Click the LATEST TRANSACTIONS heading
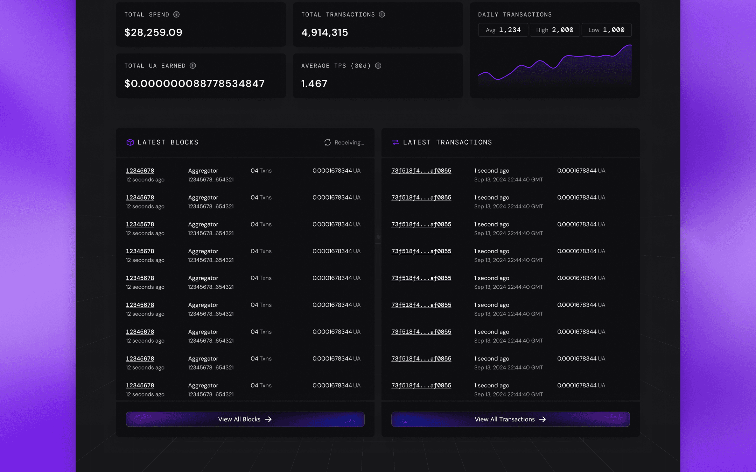Viewport: 756px width, 472px height. (x=448, y=142)
